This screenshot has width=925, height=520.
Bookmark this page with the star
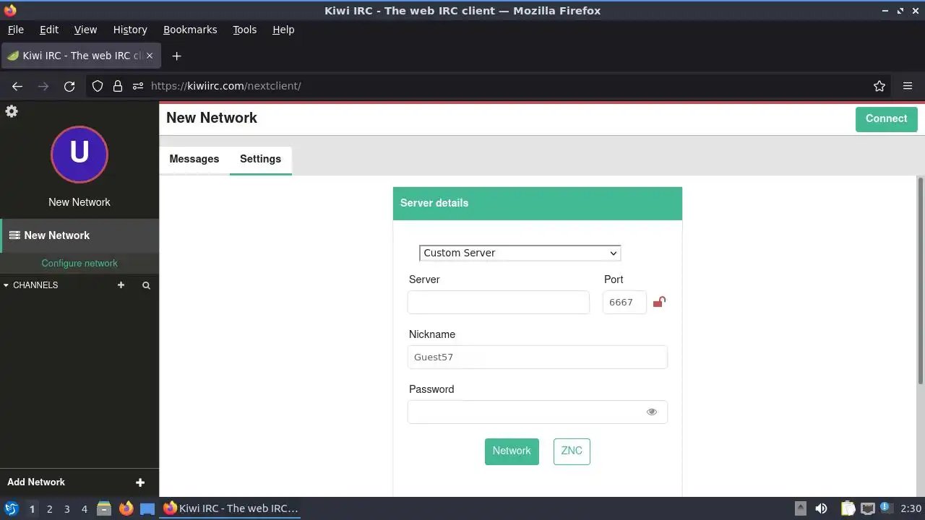point(879,86)
